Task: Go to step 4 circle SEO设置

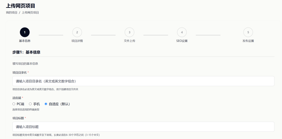Action: (182, 32)
